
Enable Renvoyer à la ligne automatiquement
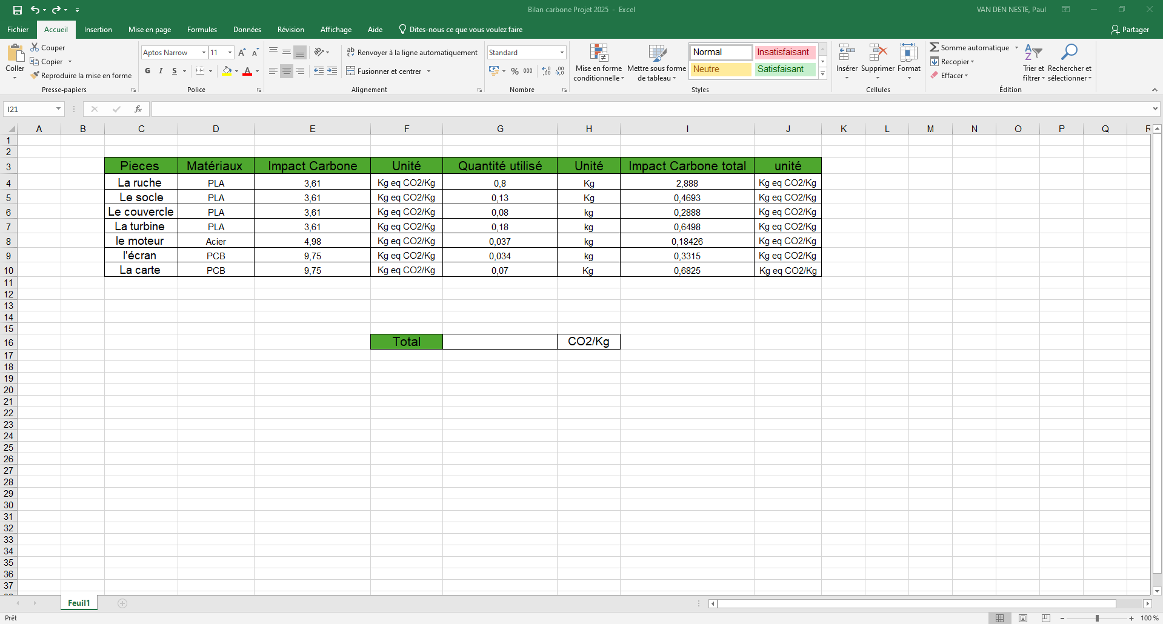(x=412, y=53)
